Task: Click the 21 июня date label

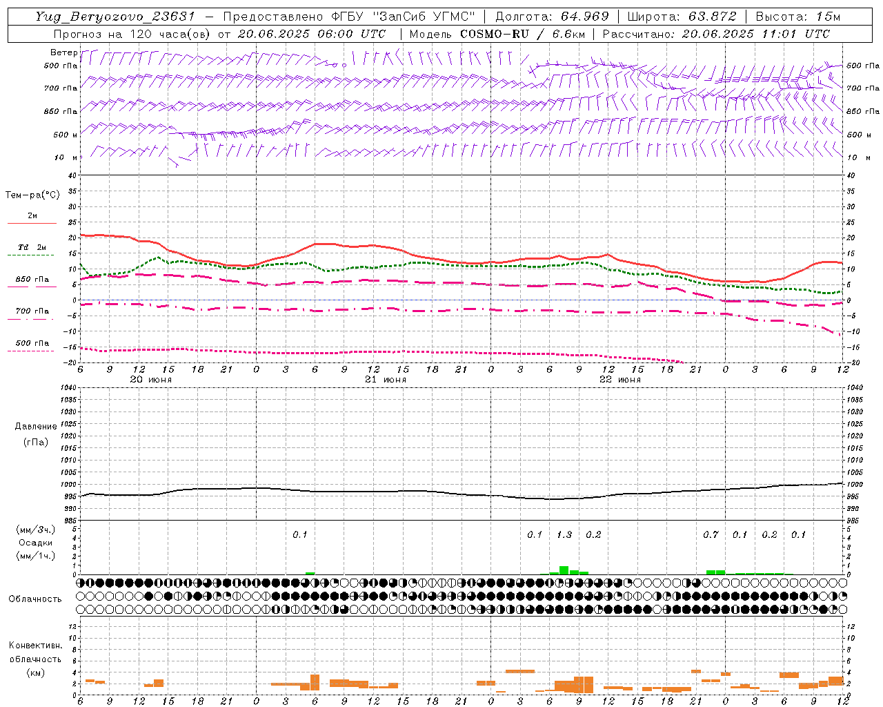Action: (x=386, y=380)
